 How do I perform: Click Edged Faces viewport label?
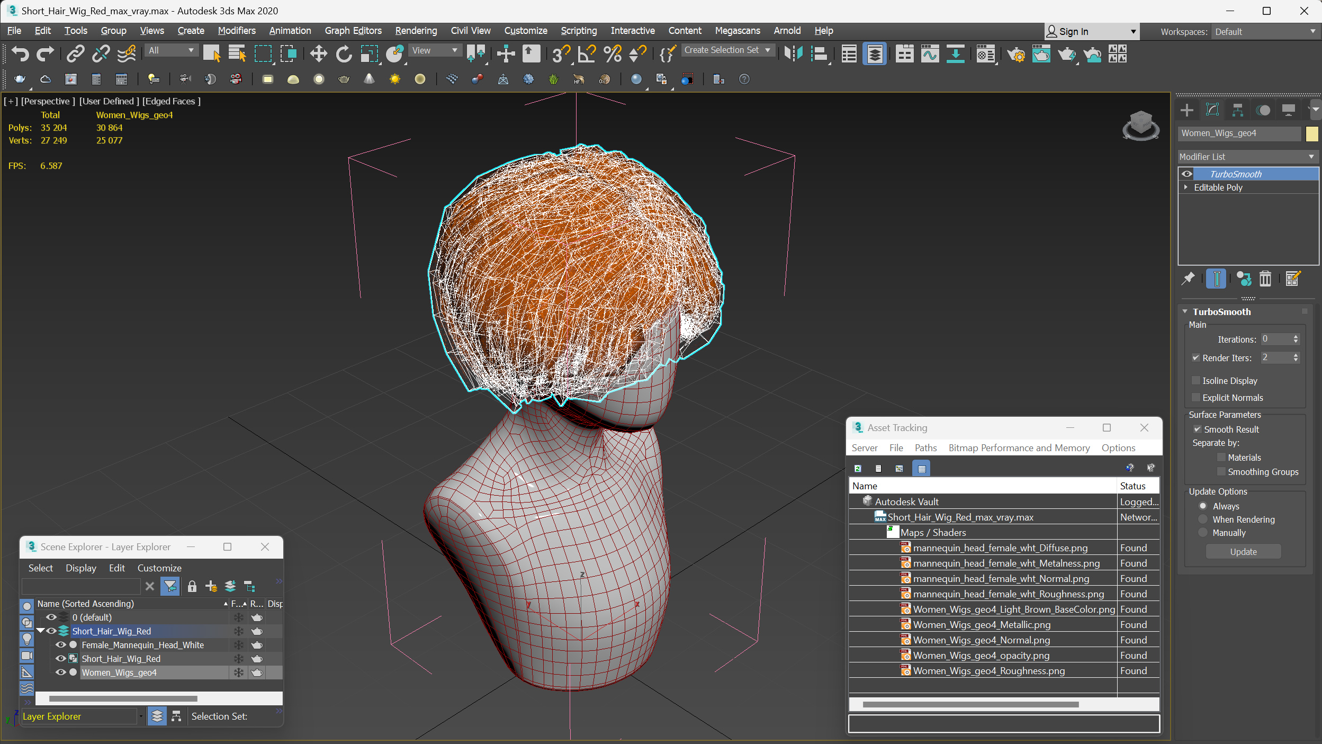pos(172,101)
